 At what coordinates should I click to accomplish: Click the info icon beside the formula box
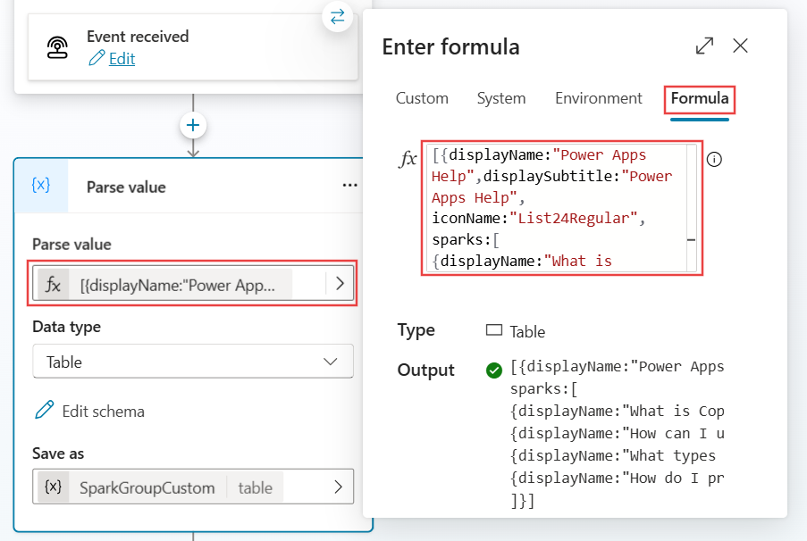point(714,159)
